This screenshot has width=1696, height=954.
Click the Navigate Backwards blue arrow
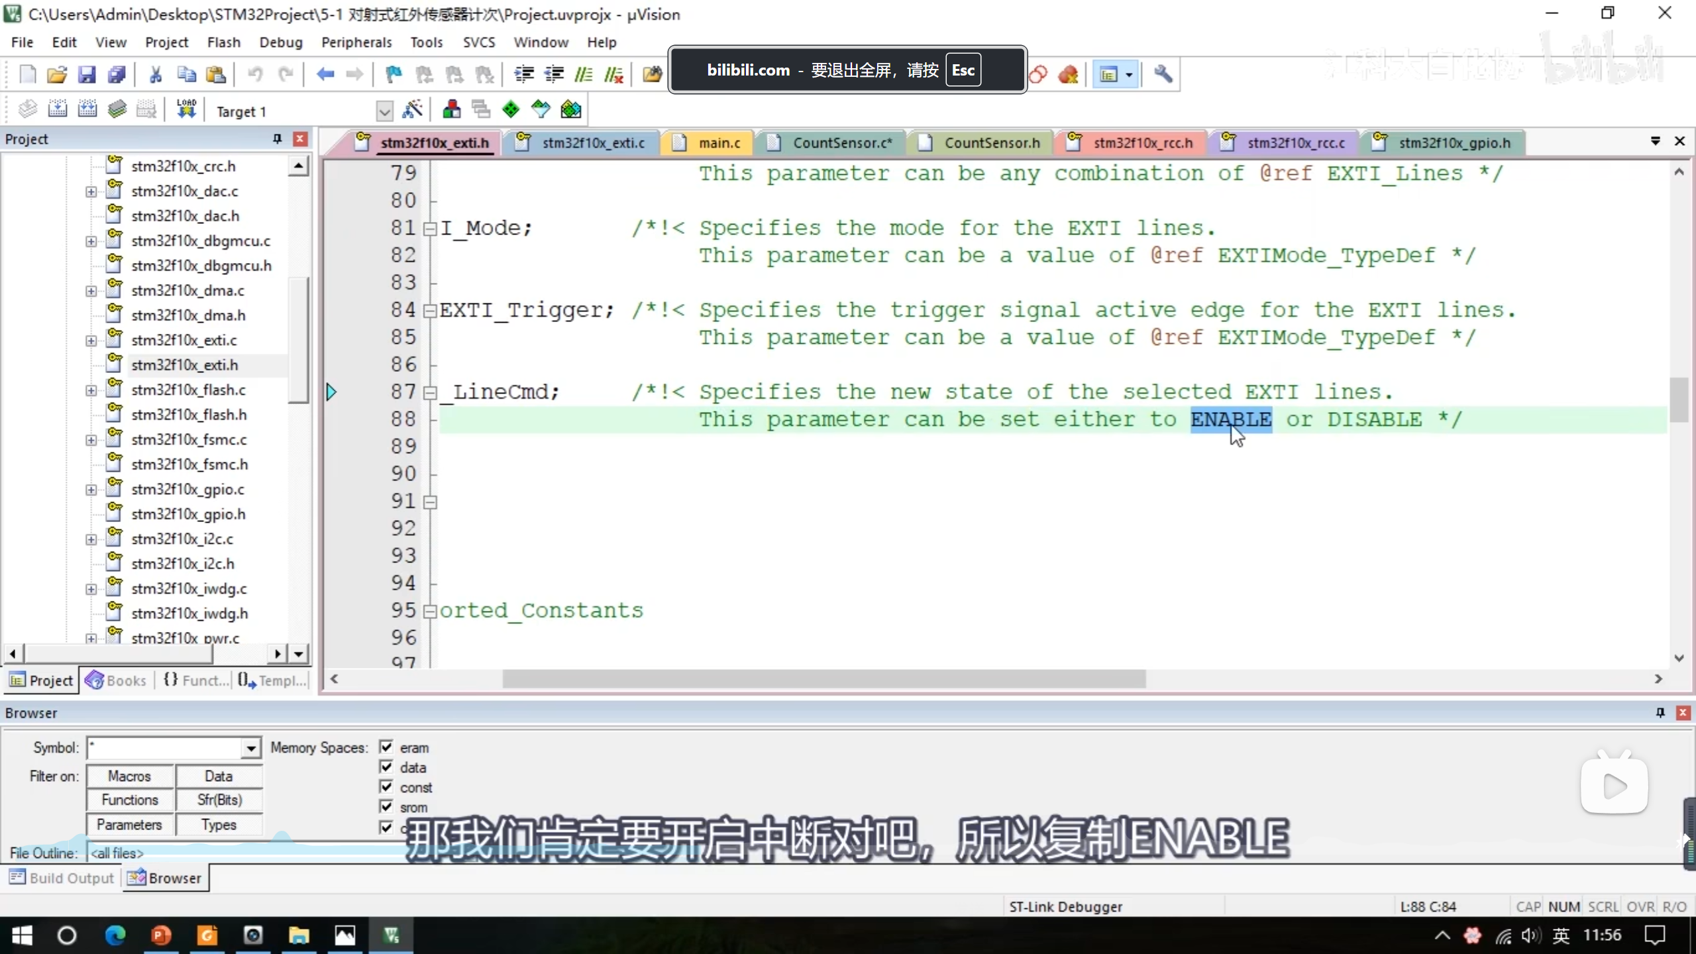(325, 75)
